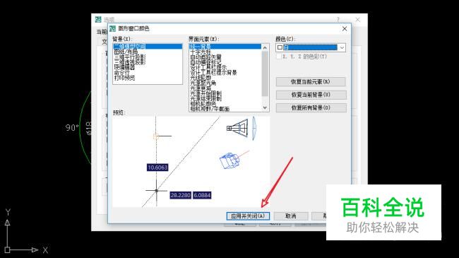Click the interface element list scroll-up arrow
This screenshot has width=459, height=258.
tap(265, 47)
